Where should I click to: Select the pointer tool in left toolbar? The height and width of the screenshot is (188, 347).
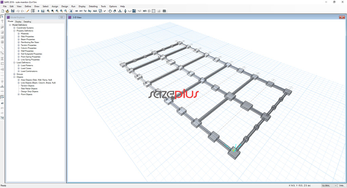click(x=2, y=17)
